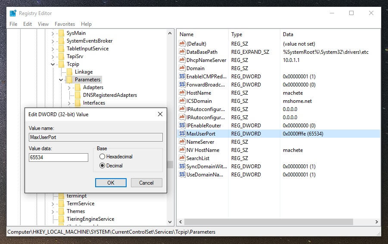Click the left arrow of horizontal scrollbar

[180, 222]
